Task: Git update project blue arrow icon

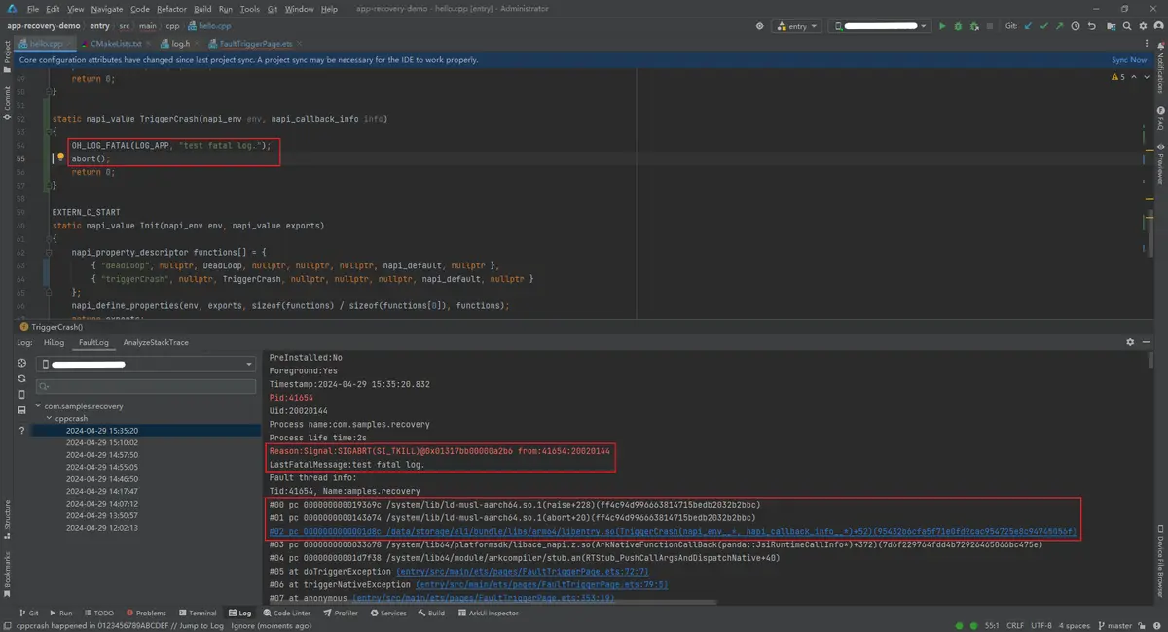Action: pyautogui.click(x=1028, y=26)
